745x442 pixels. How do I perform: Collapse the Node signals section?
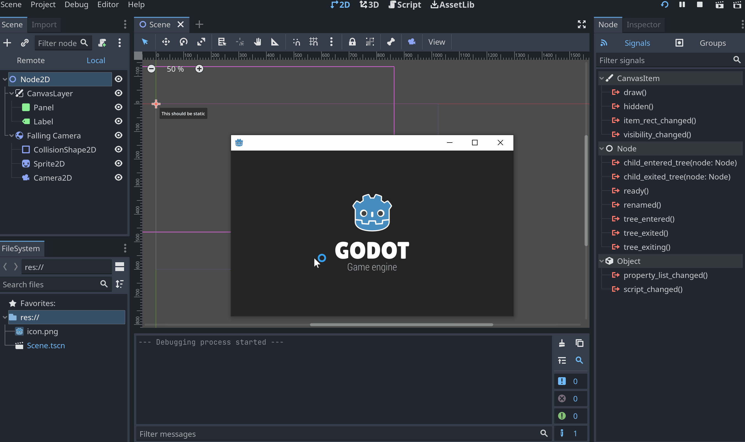pyautogui.click(x=602, y=148)
